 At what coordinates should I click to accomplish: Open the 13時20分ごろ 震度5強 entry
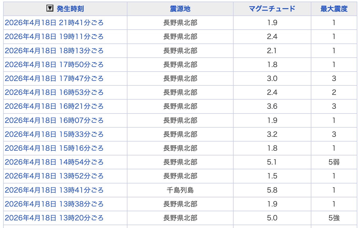54,218
